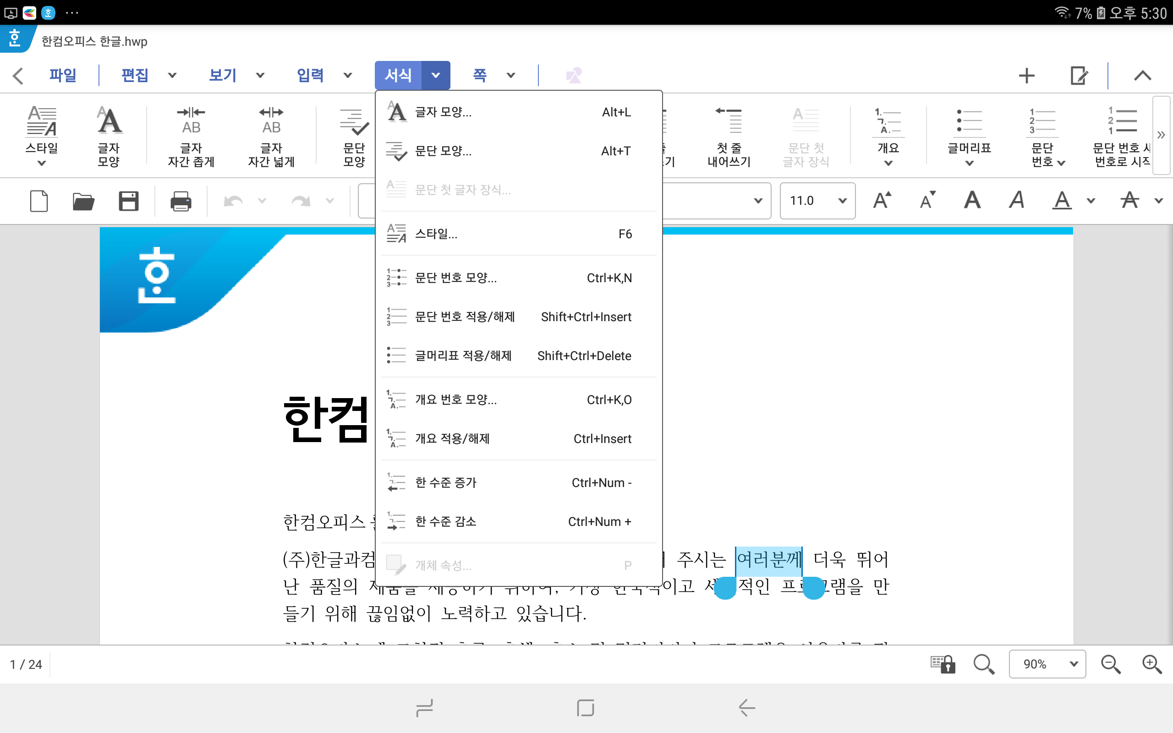
Task: Toggle italic text formatting
Action: click(x=1017, y=200)
